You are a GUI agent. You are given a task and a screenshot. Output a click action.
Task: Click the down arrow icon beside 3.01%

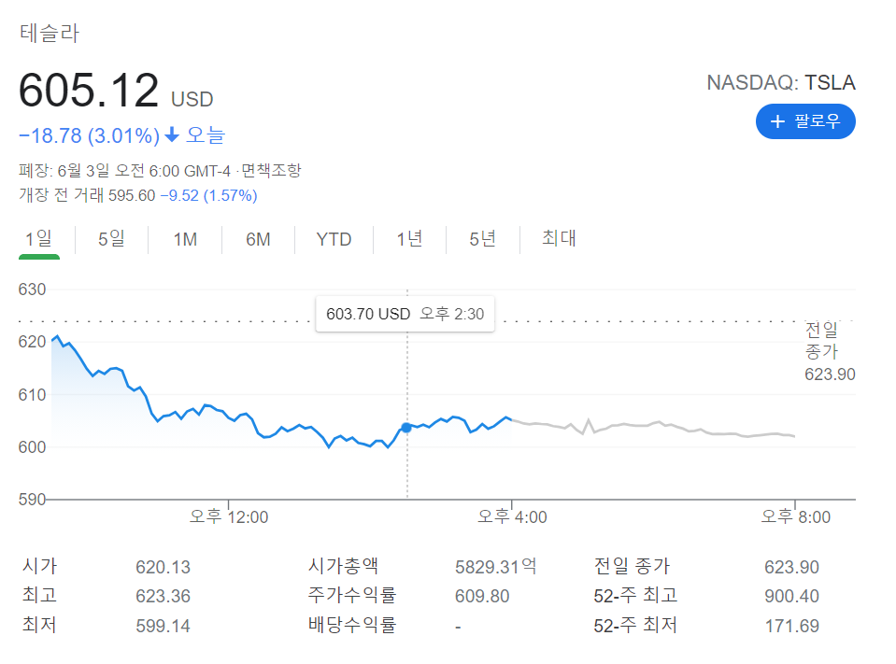click(171, 135)
